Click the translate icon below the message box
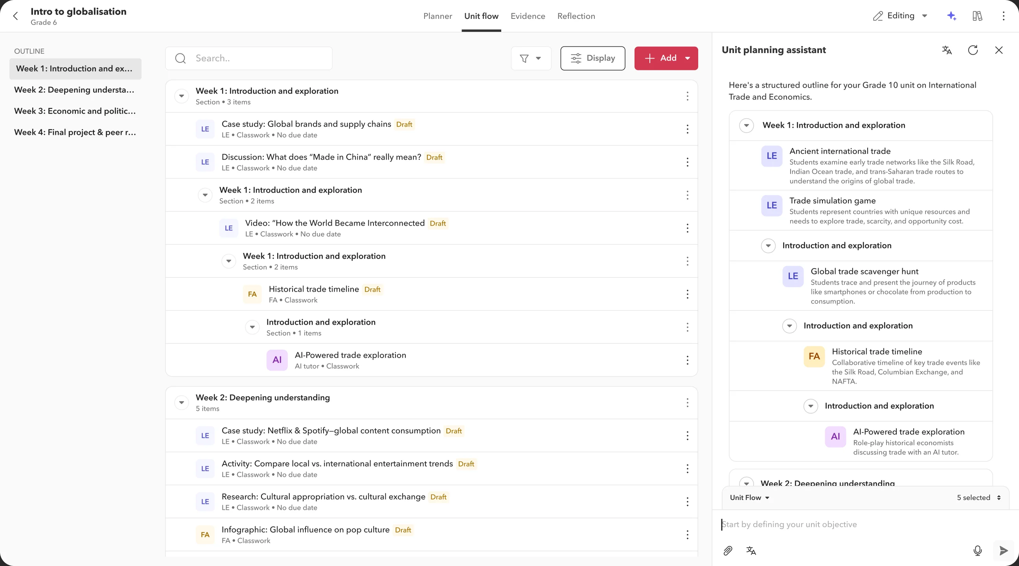The width and height of the screenshot is (1019, 566). point(751,551)
